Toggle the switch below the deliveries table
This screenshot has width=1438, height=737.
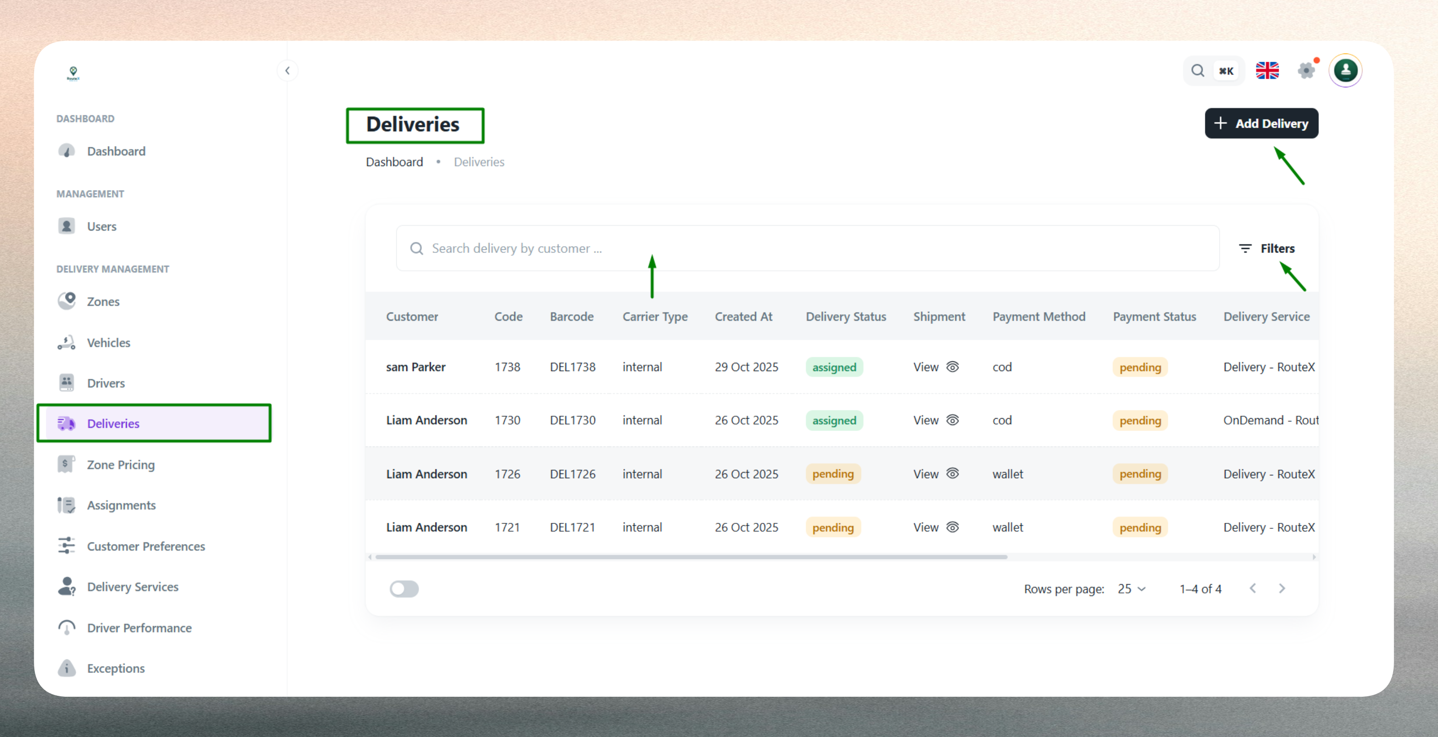(x=404, y=589)
